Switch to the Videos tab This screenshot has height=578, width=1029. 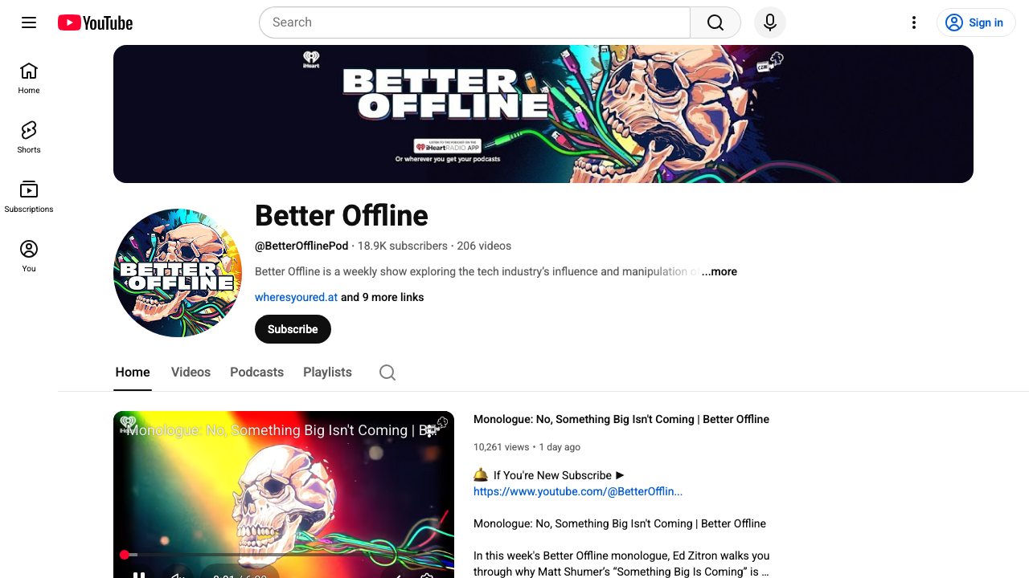(191, 372)
